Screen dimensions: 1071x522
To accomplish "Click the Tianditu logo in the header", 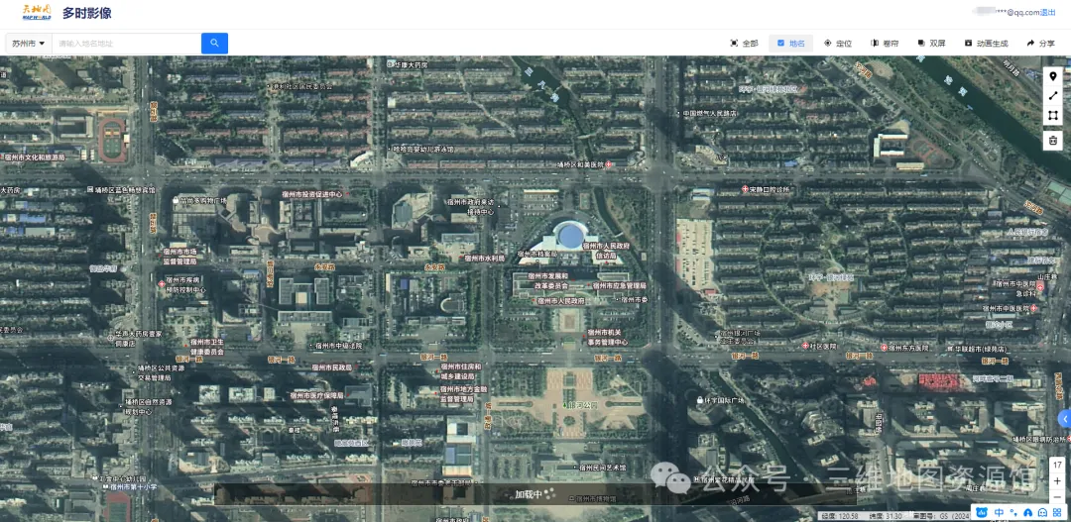I will (37, 12).
